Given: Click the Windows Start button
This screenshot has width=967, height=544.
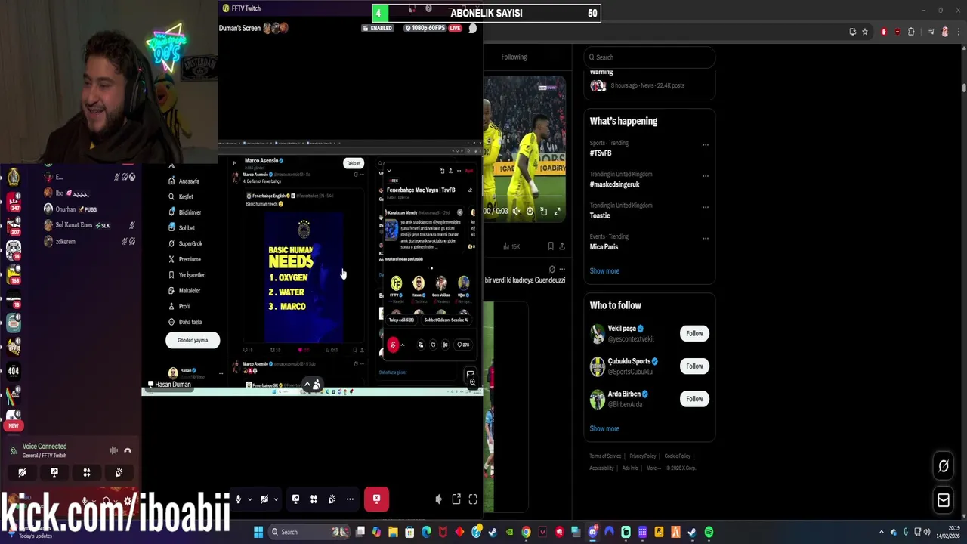Looking at the screenshot, I should [258, 532].
